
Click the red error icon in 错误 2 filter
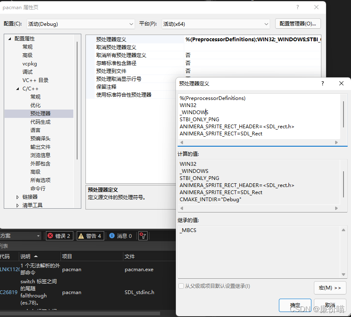[x=50, y=236]
